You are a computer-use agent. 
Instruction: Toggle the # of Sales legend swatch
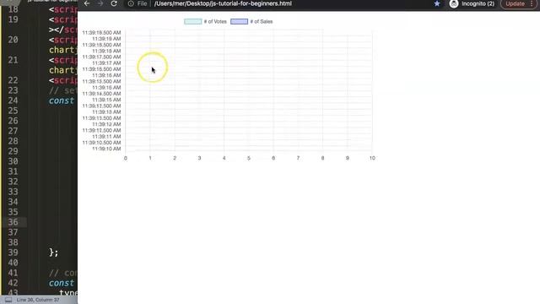point(239,21)
